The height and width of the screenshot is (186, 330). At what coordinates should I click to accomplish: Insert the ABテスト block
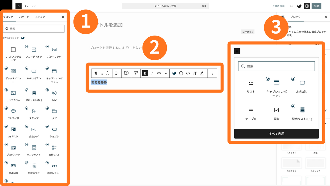tap(13, 132)
